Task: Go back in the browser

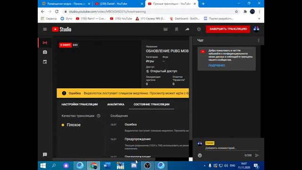Action: [42, 11]
